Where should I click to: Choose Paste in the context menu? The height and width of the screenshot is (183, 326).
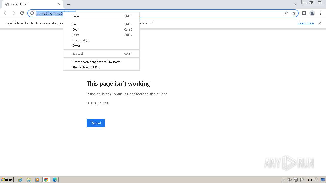click(x=101, y=35)
